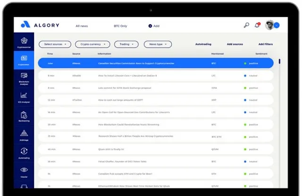Click the news list scrollbar thumb
The width and height of the screenshot is (302, 196).
click(x=279, y=61)
